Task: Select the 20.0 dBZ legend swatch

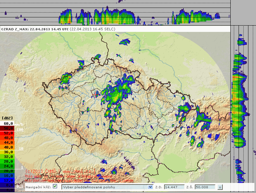Action: [x=7, y=171]
